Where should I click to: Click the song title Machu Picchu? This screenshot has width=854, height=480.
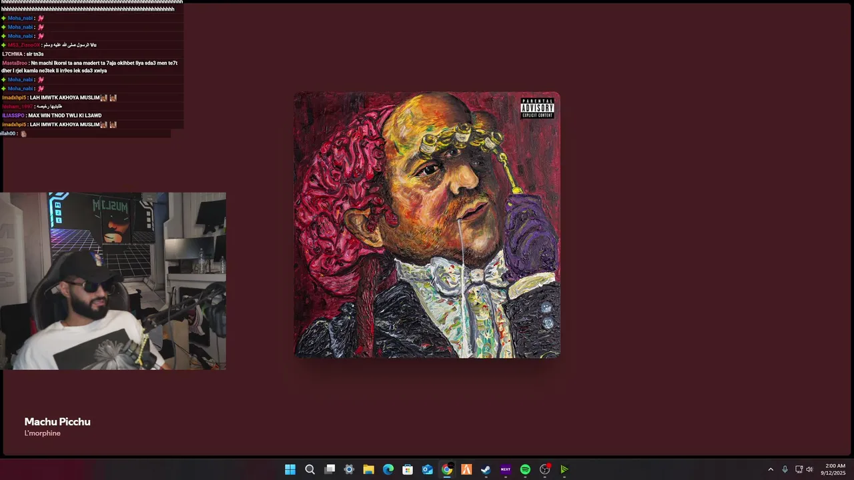pyautogui.click(x=57, y=421)
